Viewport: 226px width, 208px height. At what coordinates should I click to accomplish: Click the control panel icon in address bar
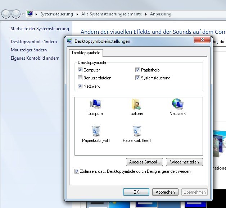[x=30, y=14]
